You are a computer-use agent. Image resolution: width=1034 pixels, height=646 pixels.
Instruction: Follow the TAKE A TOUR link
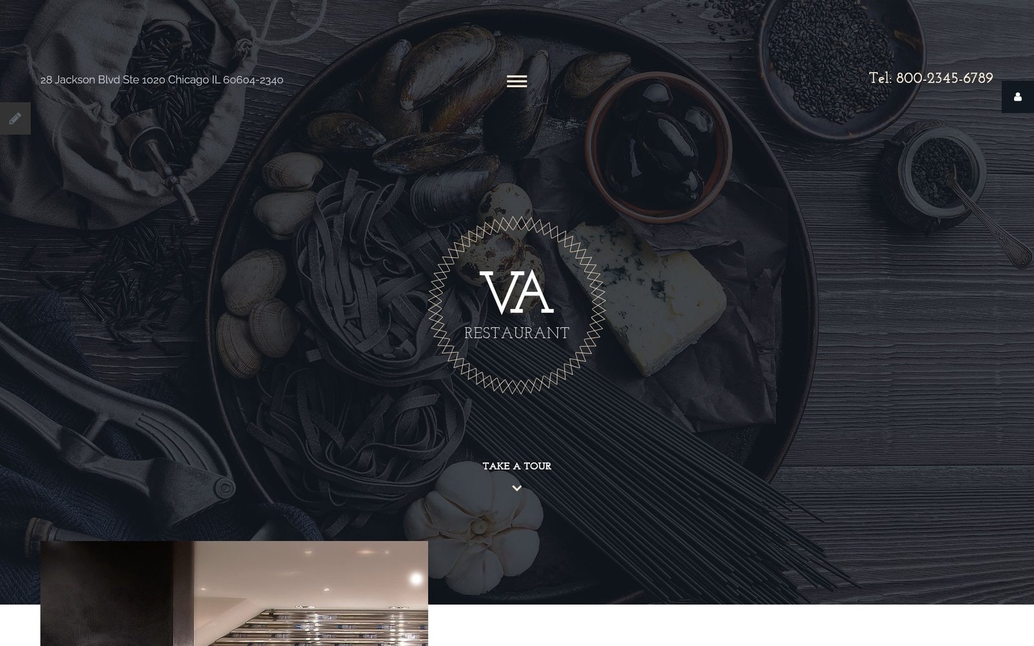point(516,466)
